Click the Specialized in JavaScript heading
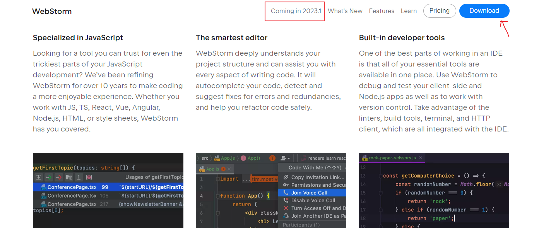 [78, 38]
